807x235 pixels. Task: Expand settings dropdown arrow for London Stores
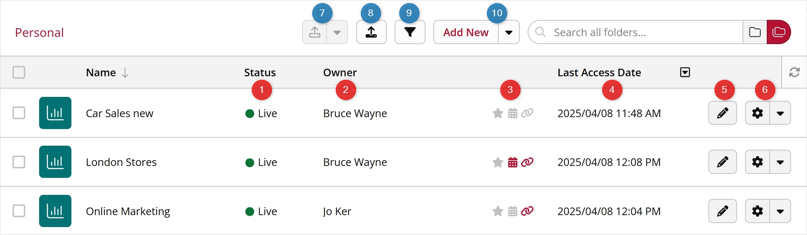pyautogui.click(x=780, y=162)
